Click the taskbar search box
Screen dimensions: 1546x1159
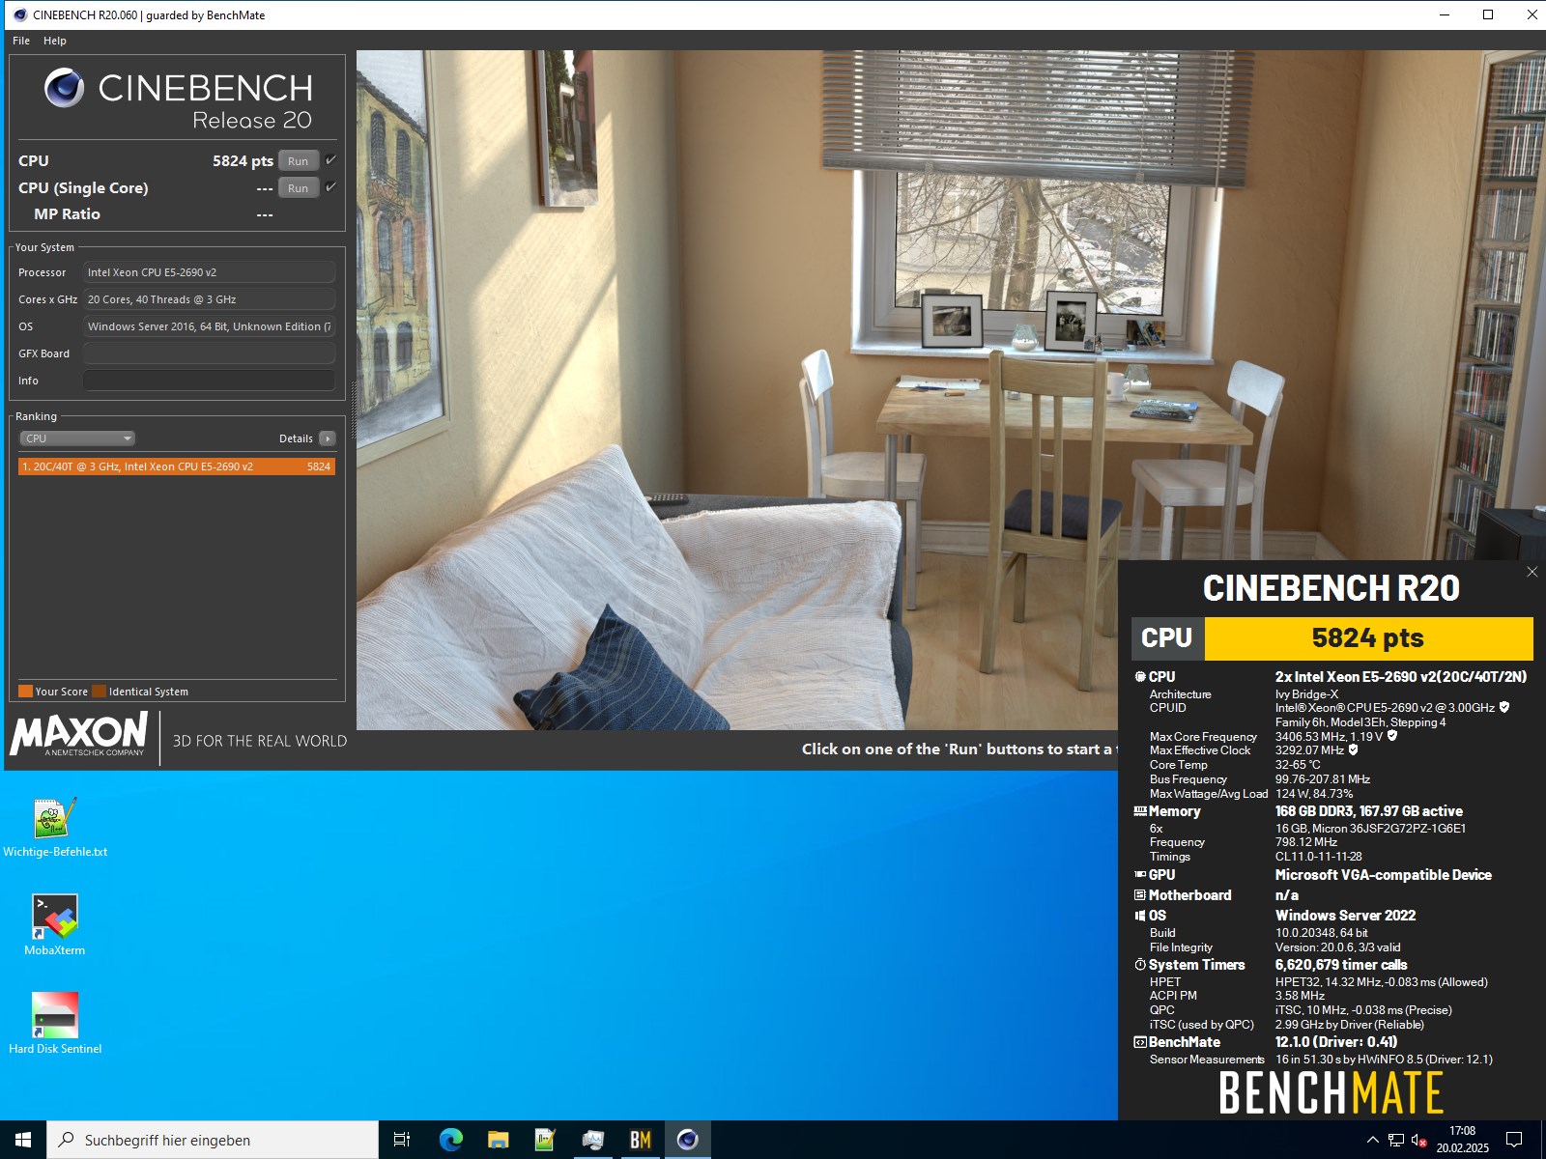213,1140
